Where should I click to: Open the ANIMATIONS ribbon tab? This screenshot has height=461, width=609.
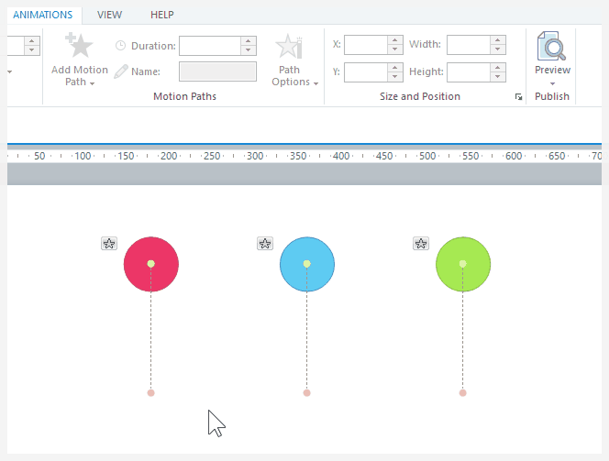43,15
